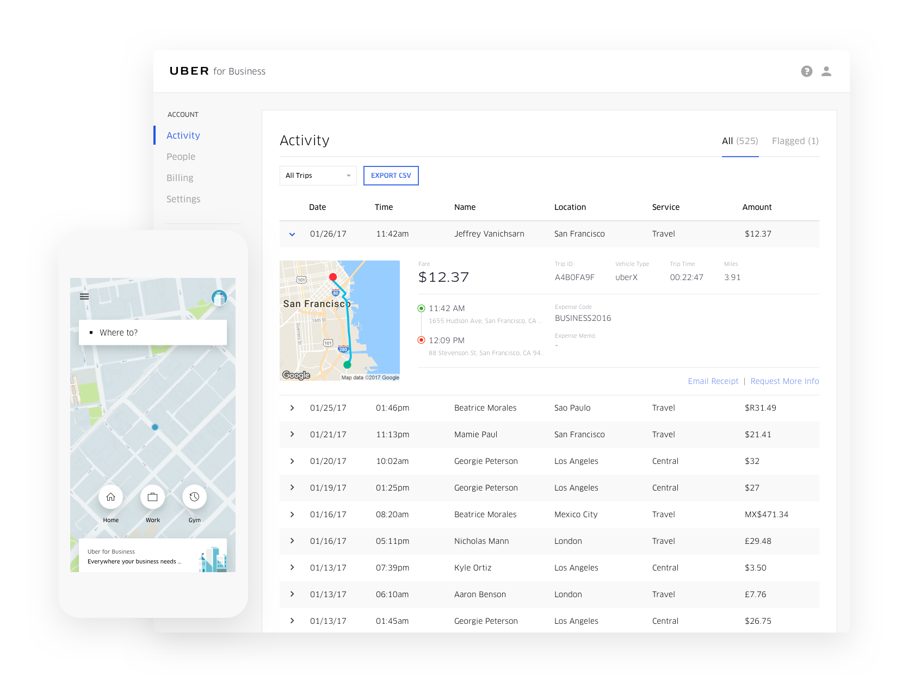
Task: Open the hamburger menu in the phone app
Action: (x=84, y=296)
